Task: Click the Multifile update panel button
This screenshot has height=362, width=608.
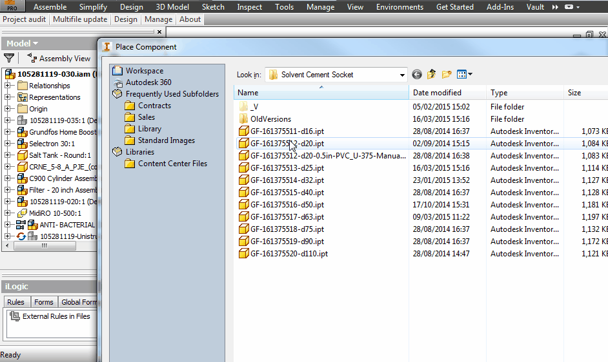Action: [x=80, y=19]
